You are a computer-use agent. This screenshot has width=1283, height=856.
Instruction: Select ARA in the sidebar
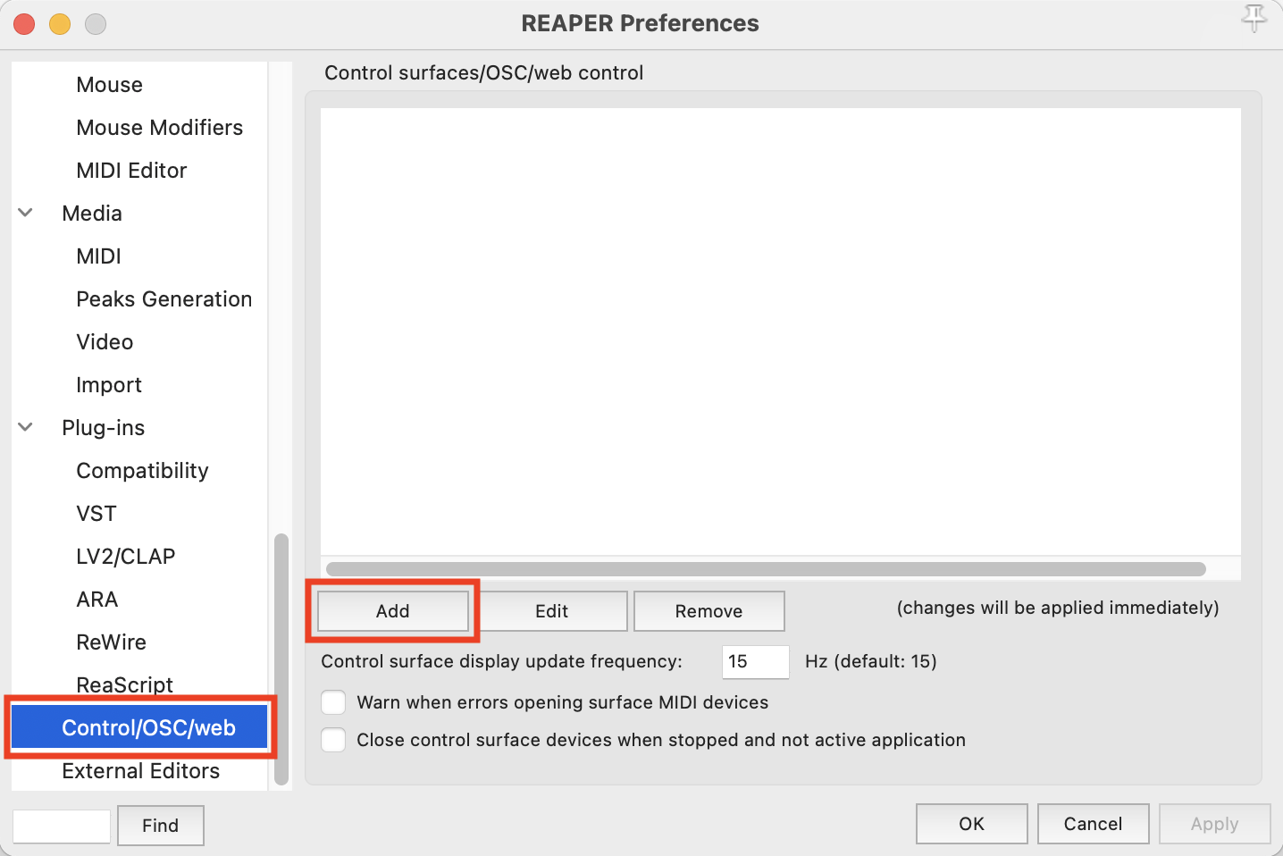[x=96, y=600]
